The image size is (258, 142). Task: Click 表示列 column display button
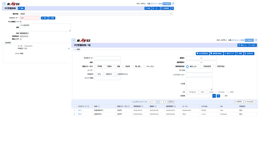tap(238, 102)
